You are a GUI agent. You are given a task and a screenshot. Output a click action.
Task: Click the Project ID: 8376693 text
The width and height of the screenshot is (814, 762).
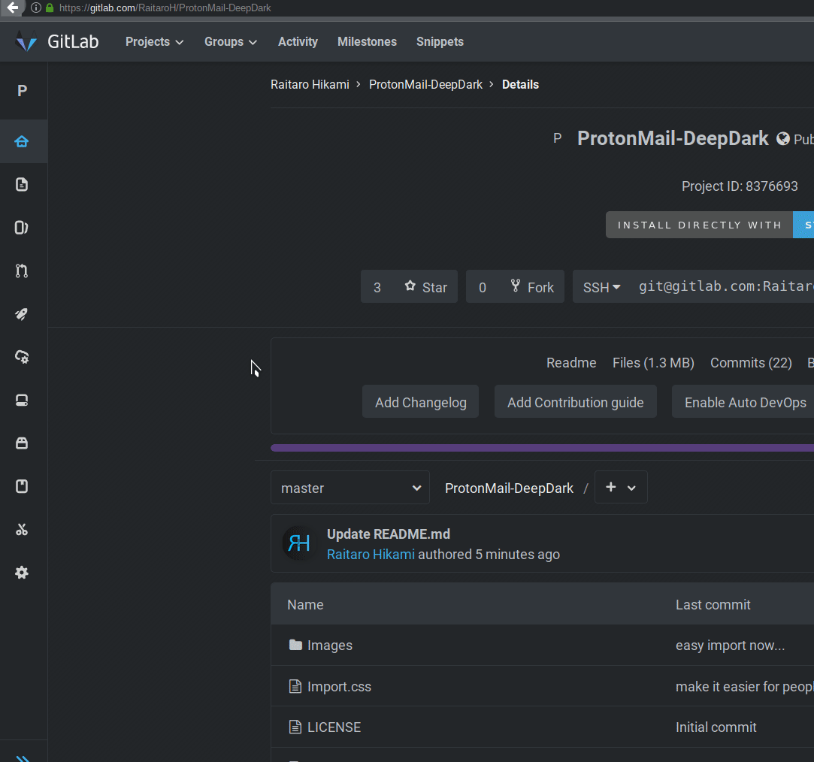tap(740, 186)
